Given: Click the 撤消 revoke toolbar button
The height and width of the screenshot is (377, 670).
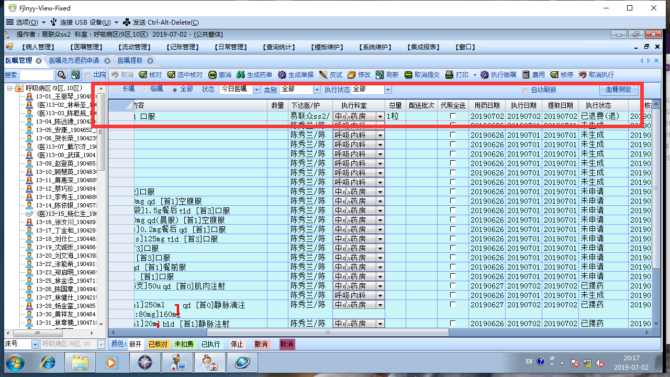Looking at the screenshot, I should pyautogui.click(x=219, y=75).
